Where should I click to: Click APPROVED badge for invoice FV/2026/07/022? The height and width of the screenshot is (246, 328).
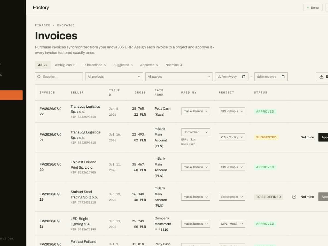[265, 112]
